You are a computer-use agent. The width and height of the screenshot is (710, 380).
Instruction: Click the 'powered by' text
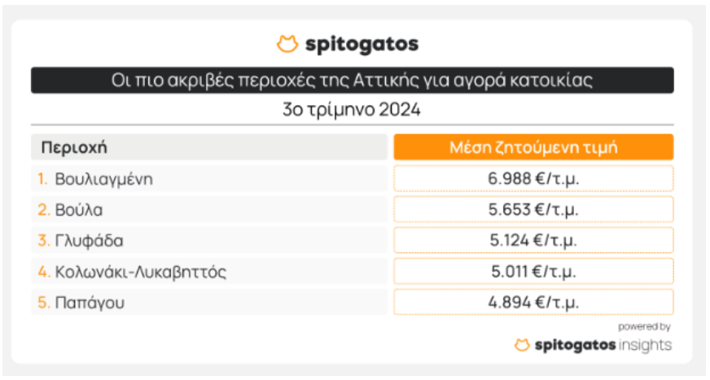(x=644, y=327)
